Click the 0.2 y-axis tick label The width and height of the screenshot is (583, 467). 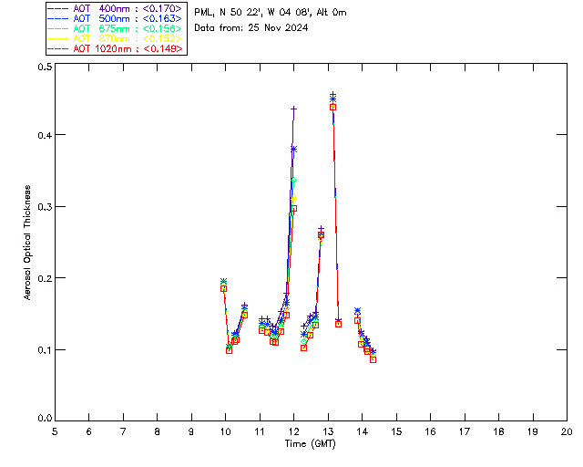click(x=45, y=278)
